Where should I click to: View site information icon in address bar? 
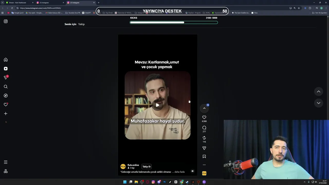[x=17, y=8]
